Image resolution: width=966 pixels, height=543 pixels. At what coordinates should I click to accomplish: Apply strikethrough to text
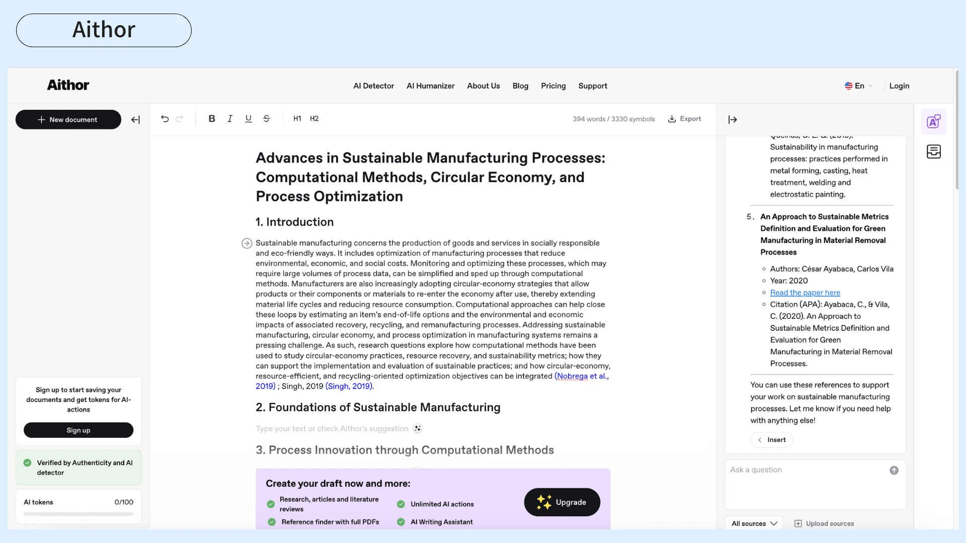coord(267,119)
